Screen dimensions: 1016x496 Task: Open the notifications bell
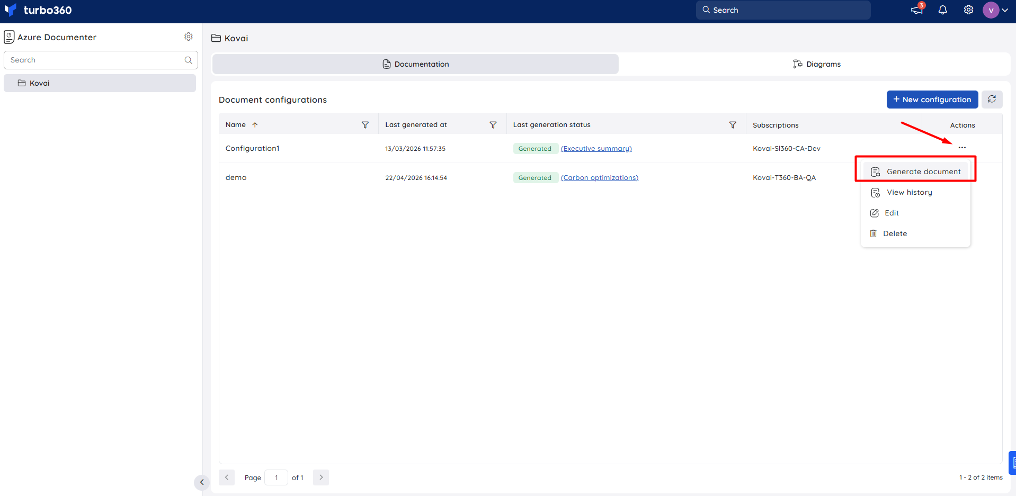(943, 10)
